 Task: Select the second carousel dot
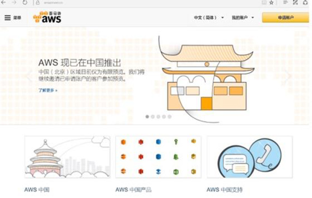[x=153, y=117]
